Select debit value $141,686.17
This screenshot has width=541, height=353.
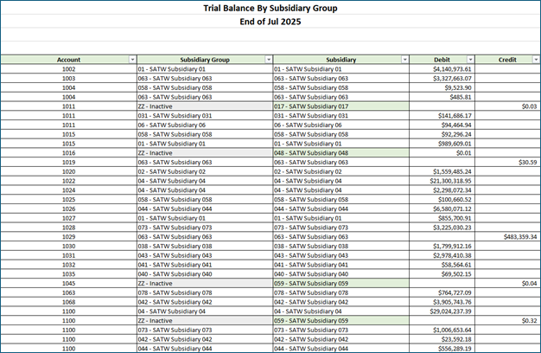click(x=442, y=116)
